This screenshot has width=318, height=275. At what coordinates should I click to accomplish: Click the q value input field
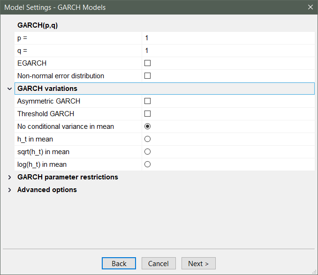pos(228,51)
